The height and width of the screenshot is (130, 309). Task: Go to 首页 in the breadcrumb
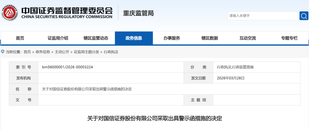[x=27, y=52]
